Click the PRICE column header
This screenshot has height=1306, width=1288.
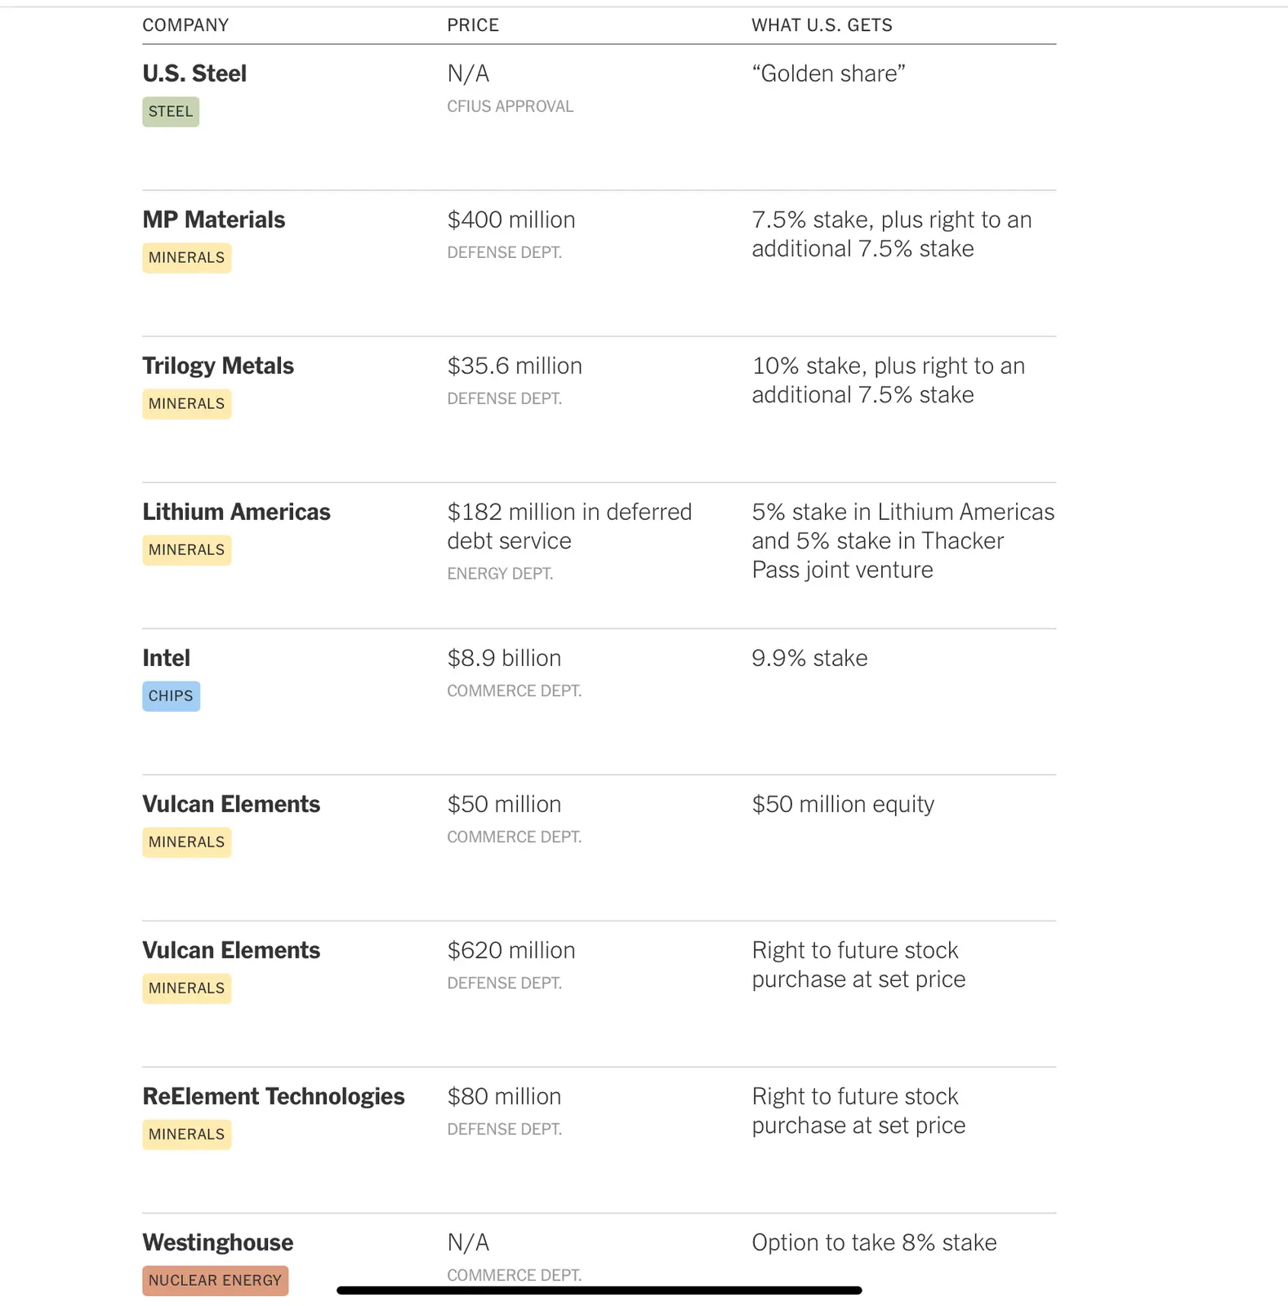click(x=473, y=25)
